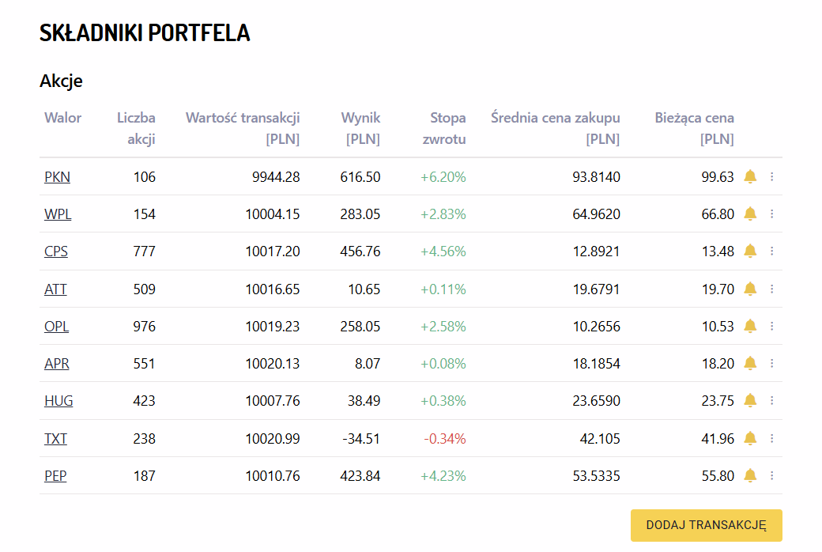Viewport: 822px width, 552px height.
Task: Open the PKN stock link
Action: pos(57,177)
